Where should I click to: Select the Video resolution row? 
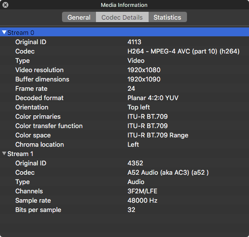point(124,70)
